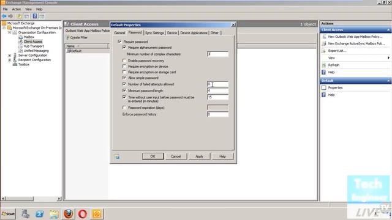392x220 pixels.
Task: Click the Show/Hide Console Tree toolbar icon
Action: tap(26, 16)
